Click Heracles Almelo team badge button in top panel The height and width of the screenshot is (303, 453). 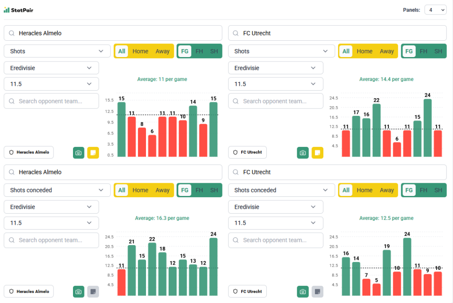(x=29, y=153)
